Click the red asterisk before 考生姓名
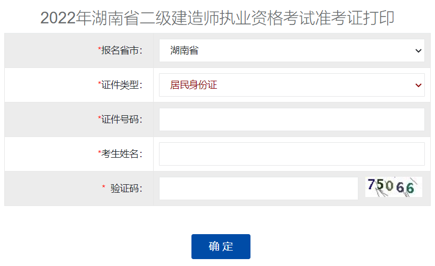The image size is (435, 266). (x=99, y=152)
